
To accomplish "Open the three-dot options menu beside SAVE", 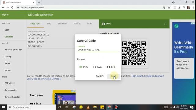I will pos(165,24).
